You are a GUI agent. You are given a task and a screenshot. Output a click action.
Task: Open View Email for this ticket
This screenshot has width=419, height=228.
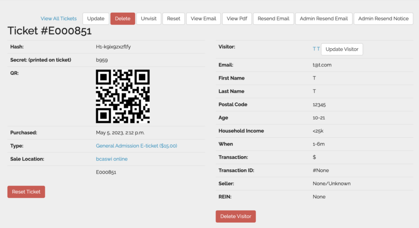[x=203, y=19]
